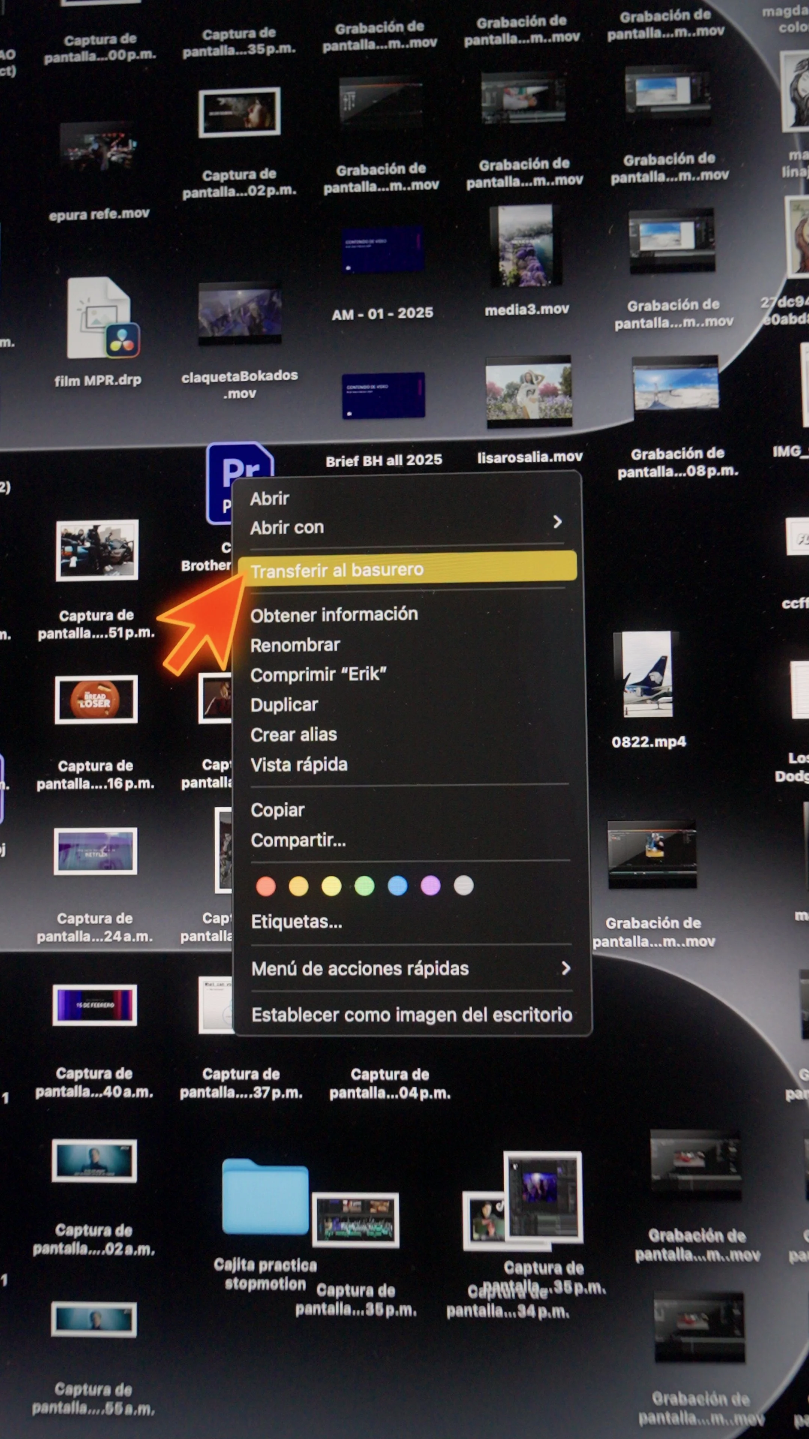
Task: Choose 'Abrir' from the context menu
Action: click(x=270, y=498)
